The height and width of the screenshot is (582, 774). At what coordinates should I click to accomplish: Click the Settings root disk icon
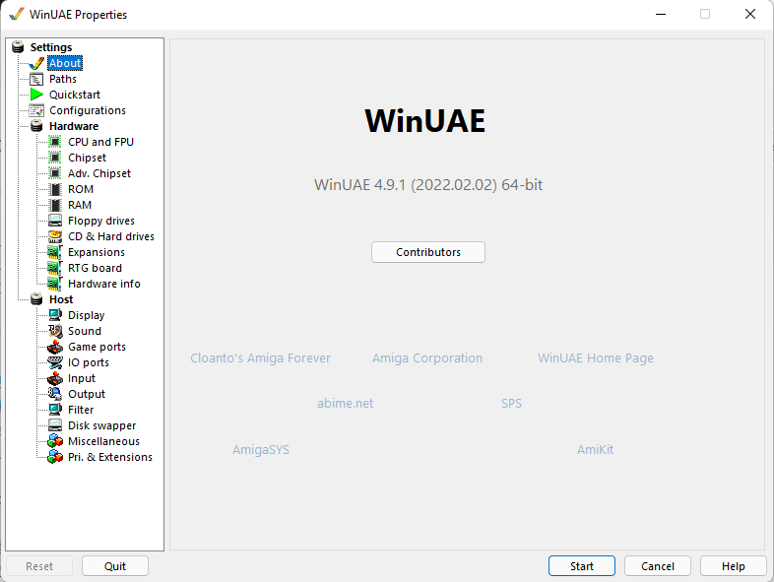(18, 47)
